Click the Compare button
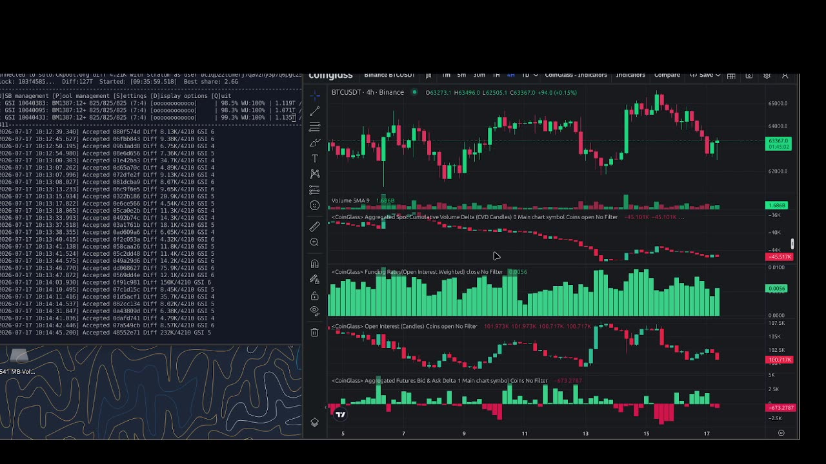The height and width of the screenshot is (464, 826). click(667, 75)
